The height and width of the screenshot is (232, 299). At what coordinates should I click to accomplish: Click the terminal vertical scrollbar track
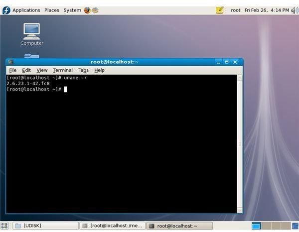coord(240,144)
